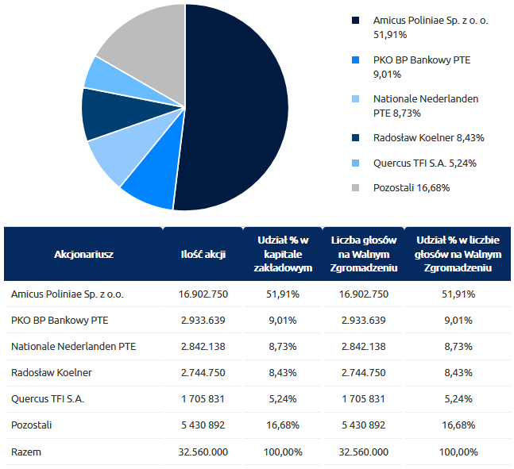514x469 pixels.
Task: Click 5,24% in the capital share column
Action: coord(283,399)
